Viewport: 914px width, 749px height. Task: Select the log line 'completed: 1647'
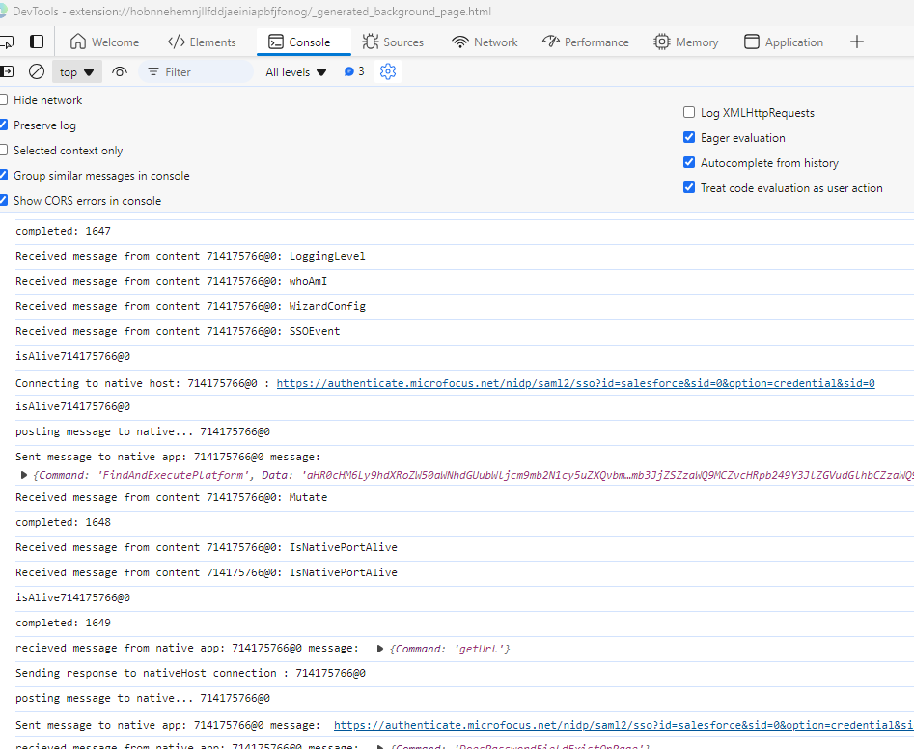click(x=63, y=231)
